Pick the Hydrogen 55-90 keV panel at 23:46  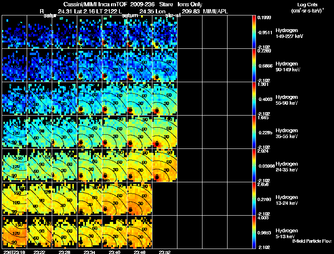pyautogui.click(x=140, y=99)
